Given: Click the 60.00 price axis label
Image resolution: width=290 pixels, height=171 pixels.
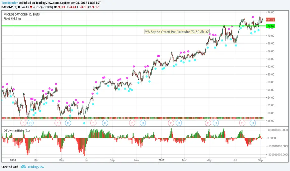Looking at the screenshot, I should click(x=271, y=74).
